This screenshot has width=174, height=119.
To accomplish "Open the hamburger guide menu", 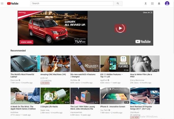I will coord(2,3).
